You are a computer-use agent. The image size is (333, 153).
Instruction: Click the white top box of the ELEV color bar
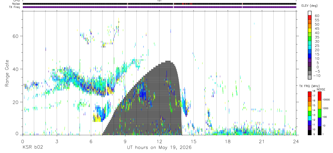tap(310, 13)
